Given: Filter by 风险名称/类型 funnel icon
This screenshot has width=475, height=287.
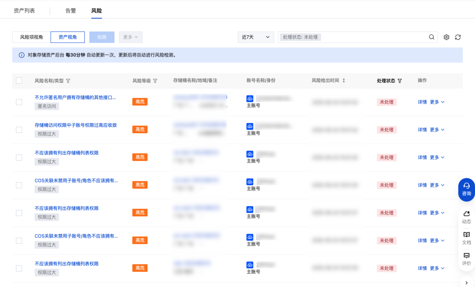Looking at the screenshot, I should (68, 81).
